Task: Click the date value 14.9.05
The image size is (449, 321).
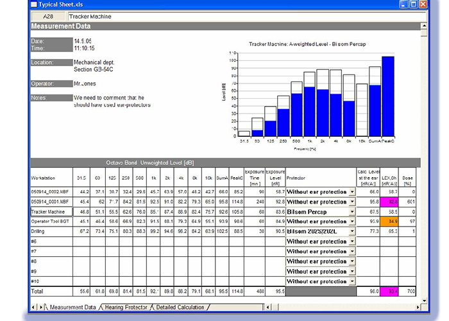Action: pyautogui.click(x=83, y=41)
